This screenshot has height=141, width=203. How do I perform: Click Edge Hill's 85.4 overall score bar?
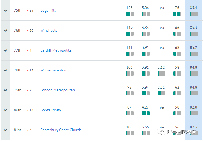tap(194, 14)
